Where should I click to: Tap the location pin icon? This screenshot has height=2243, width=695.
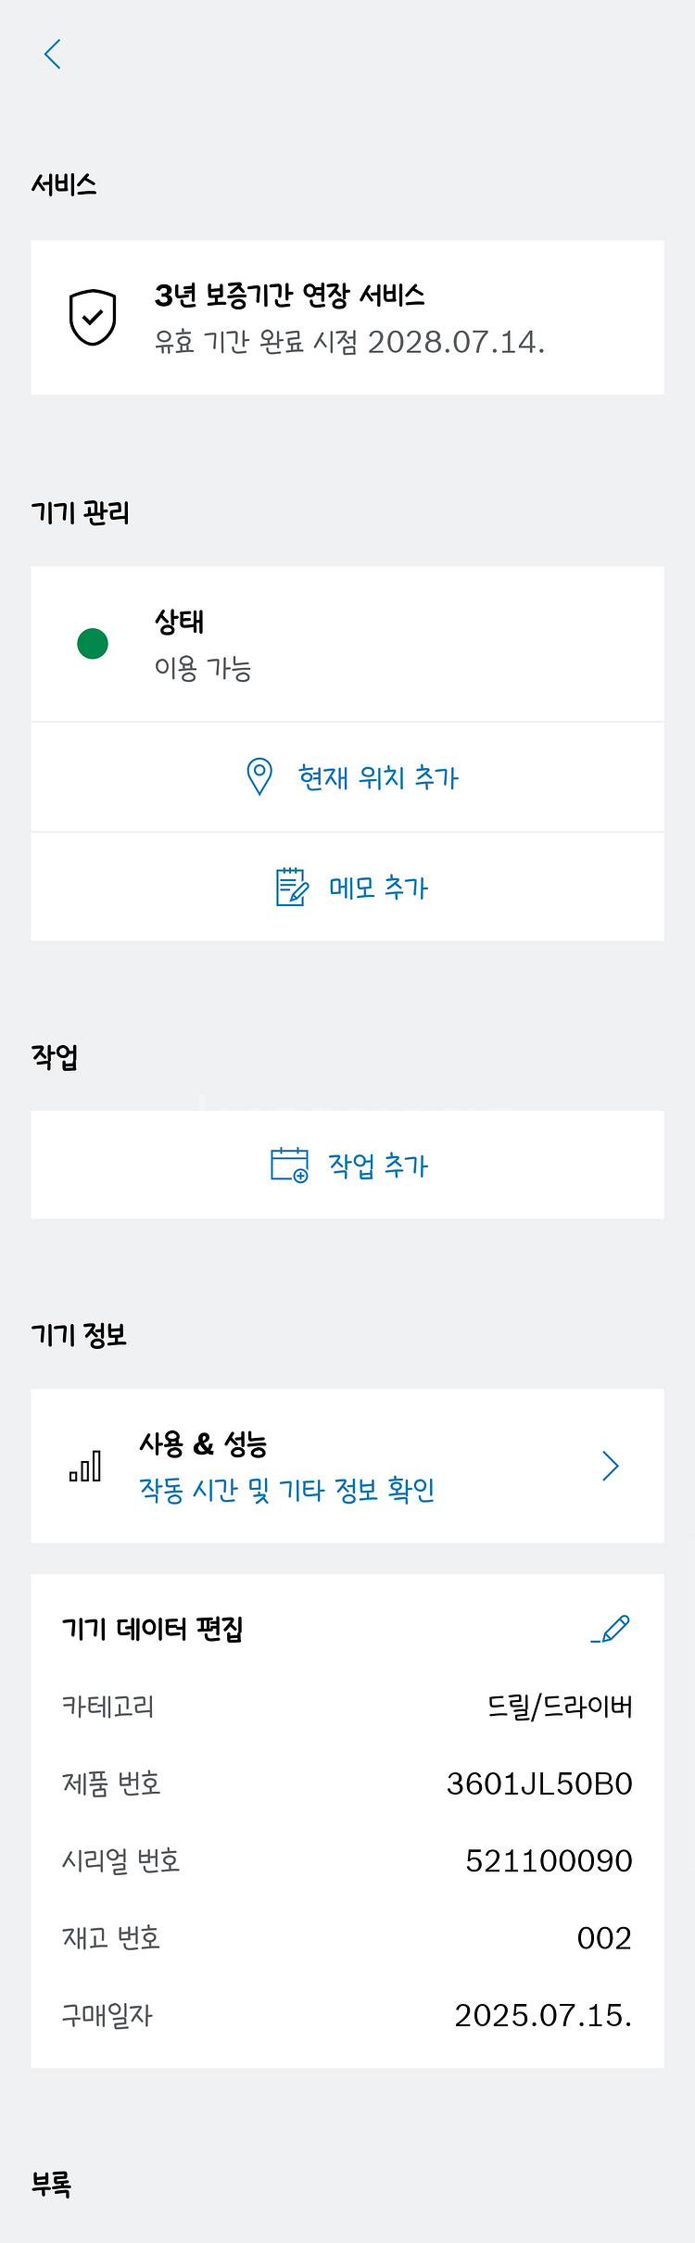coord(259,776)
